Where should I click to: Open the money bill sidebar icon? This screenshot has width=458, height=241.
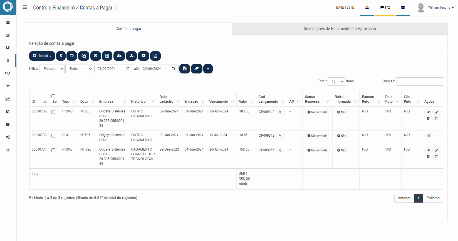point(8,150)
